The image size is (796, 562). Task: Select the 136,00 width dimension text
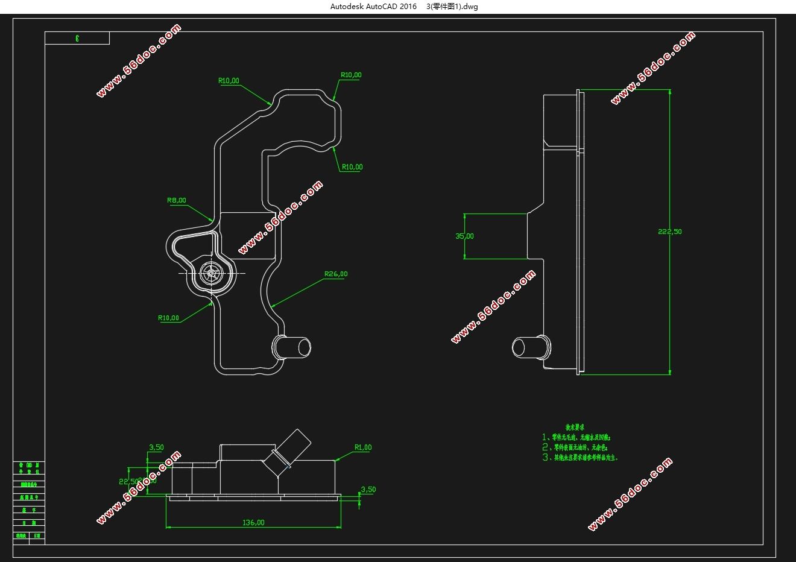point(253,522)
